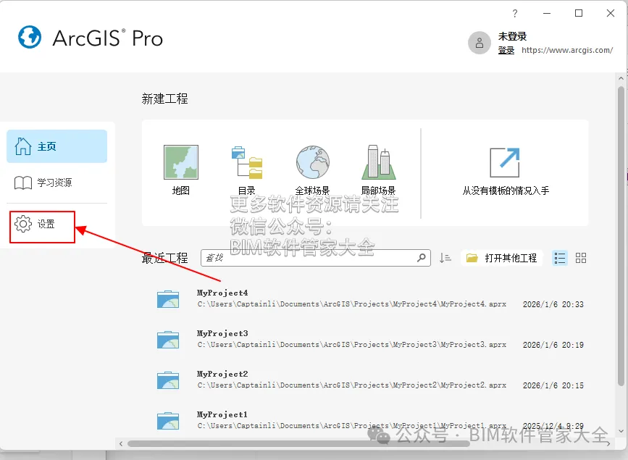
Task: Click the 登录 sign-in link
Action: [506, 50]
